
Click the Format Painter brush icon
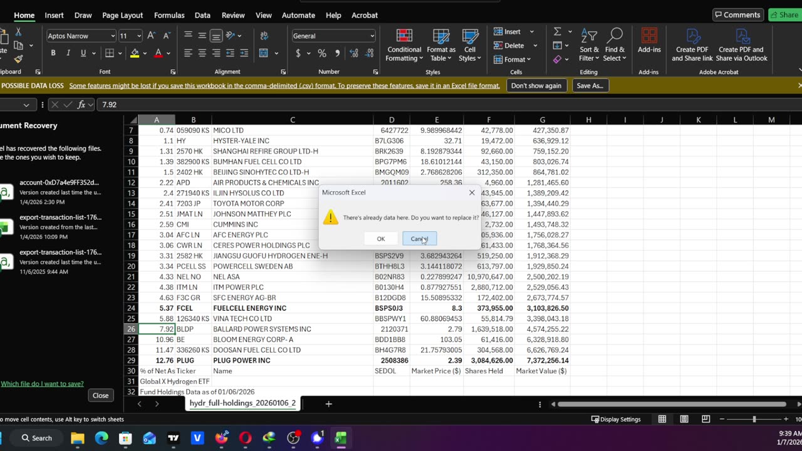pyautogui.click(x=18, y=59)
